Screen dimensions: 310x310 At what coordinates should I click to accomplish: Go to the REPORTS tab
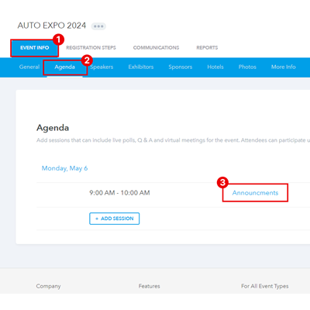point(207,48)
